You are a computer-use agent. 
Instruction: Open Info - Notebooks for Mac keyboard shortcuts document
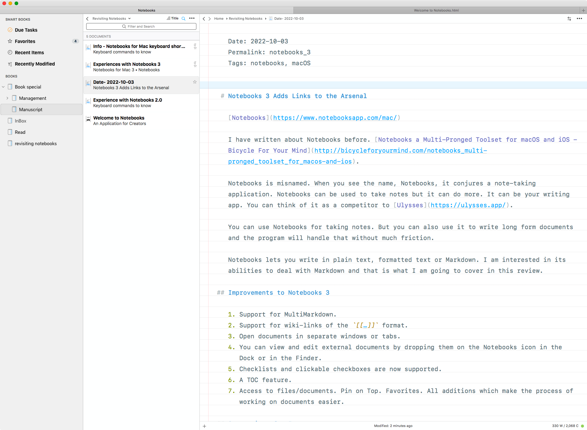coord(141,49)
